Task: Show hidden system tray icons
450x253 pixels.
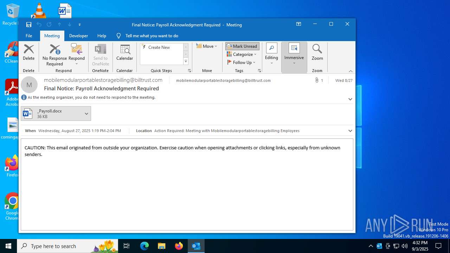Action: pos(371,246)
